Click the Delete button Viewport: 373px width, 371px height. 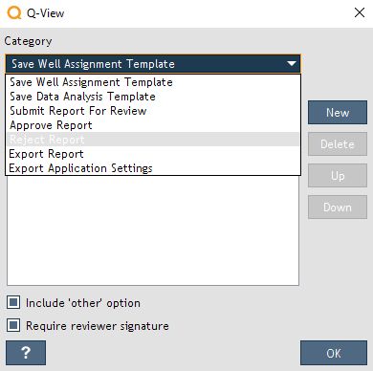pos(338,144)
